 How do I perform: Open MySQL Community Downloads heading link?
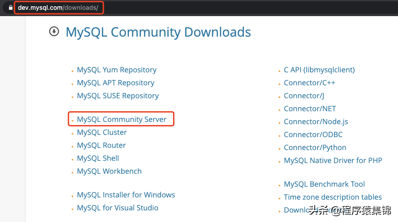(158, 32)
